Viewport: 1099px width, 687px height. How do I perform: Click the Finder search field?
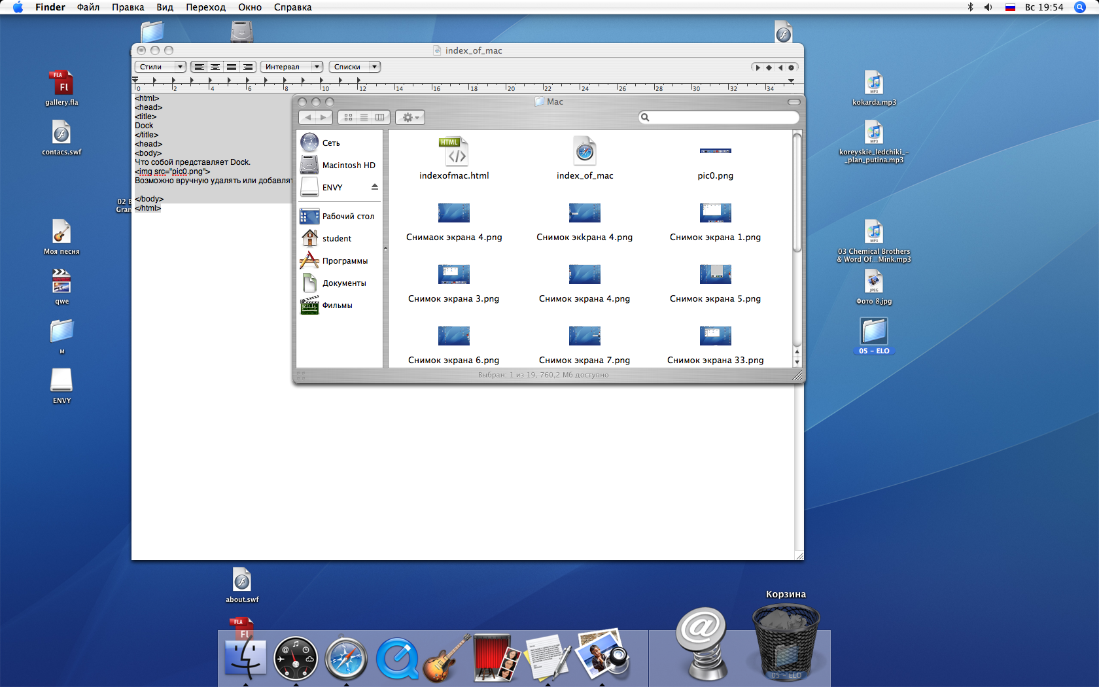pos(719,117)
